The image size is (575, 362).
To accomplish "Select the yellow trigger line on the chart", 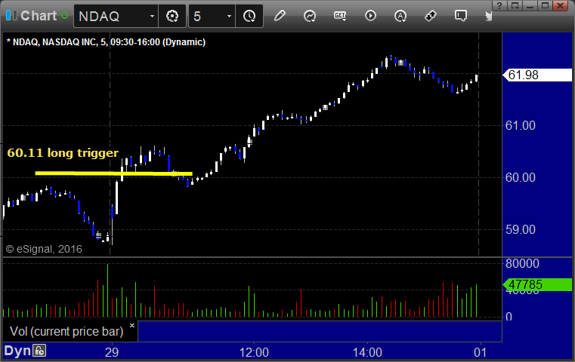I will point(113,173).
